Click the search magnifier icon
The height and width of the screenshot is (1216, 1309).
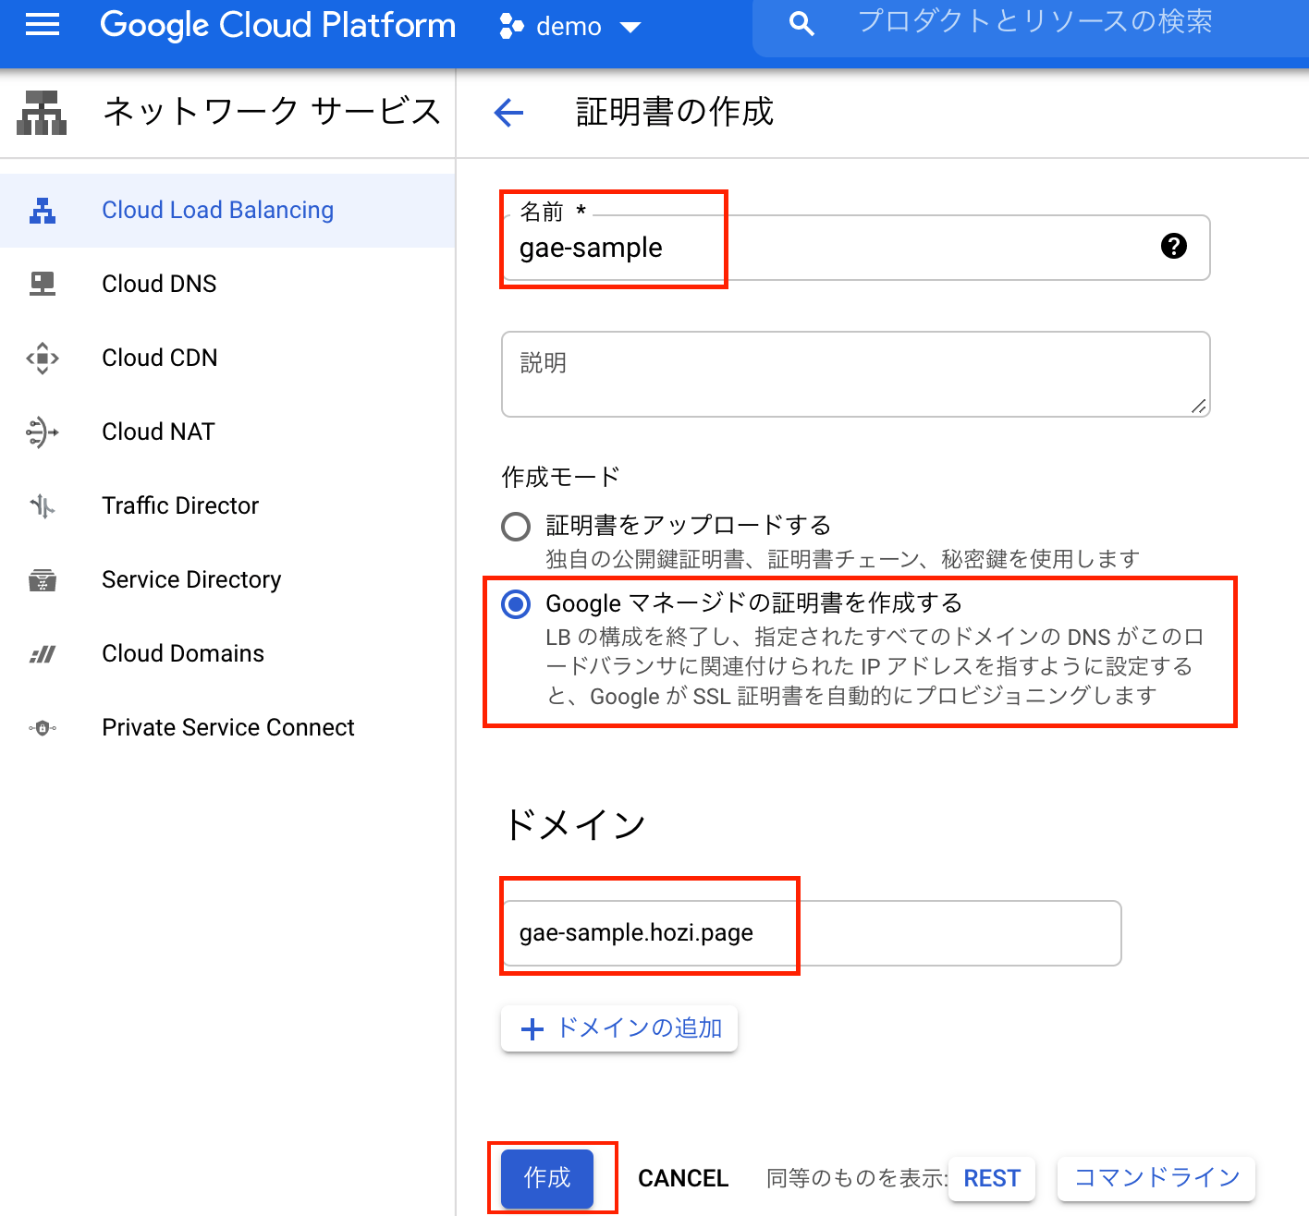coord(801,24)
